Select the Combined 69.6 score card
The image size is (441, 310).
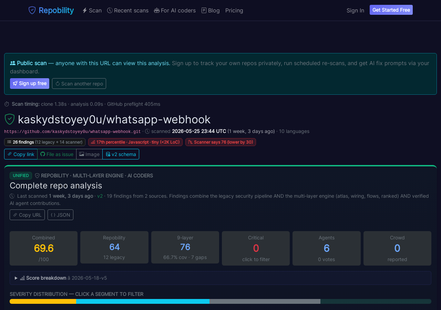(x=43, y=248)
